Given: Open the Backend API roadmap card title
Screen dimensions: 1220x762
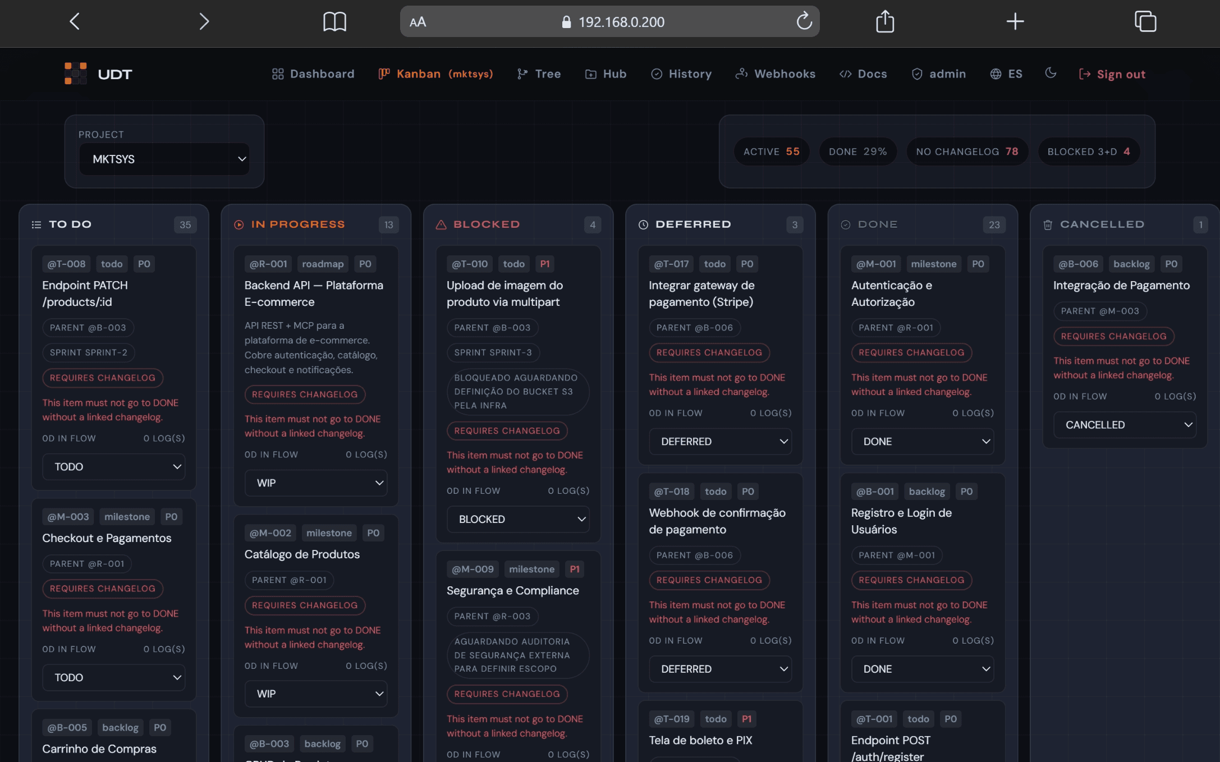Looking at the screenshot, I should pyautogui.click(x=314, y=293).
